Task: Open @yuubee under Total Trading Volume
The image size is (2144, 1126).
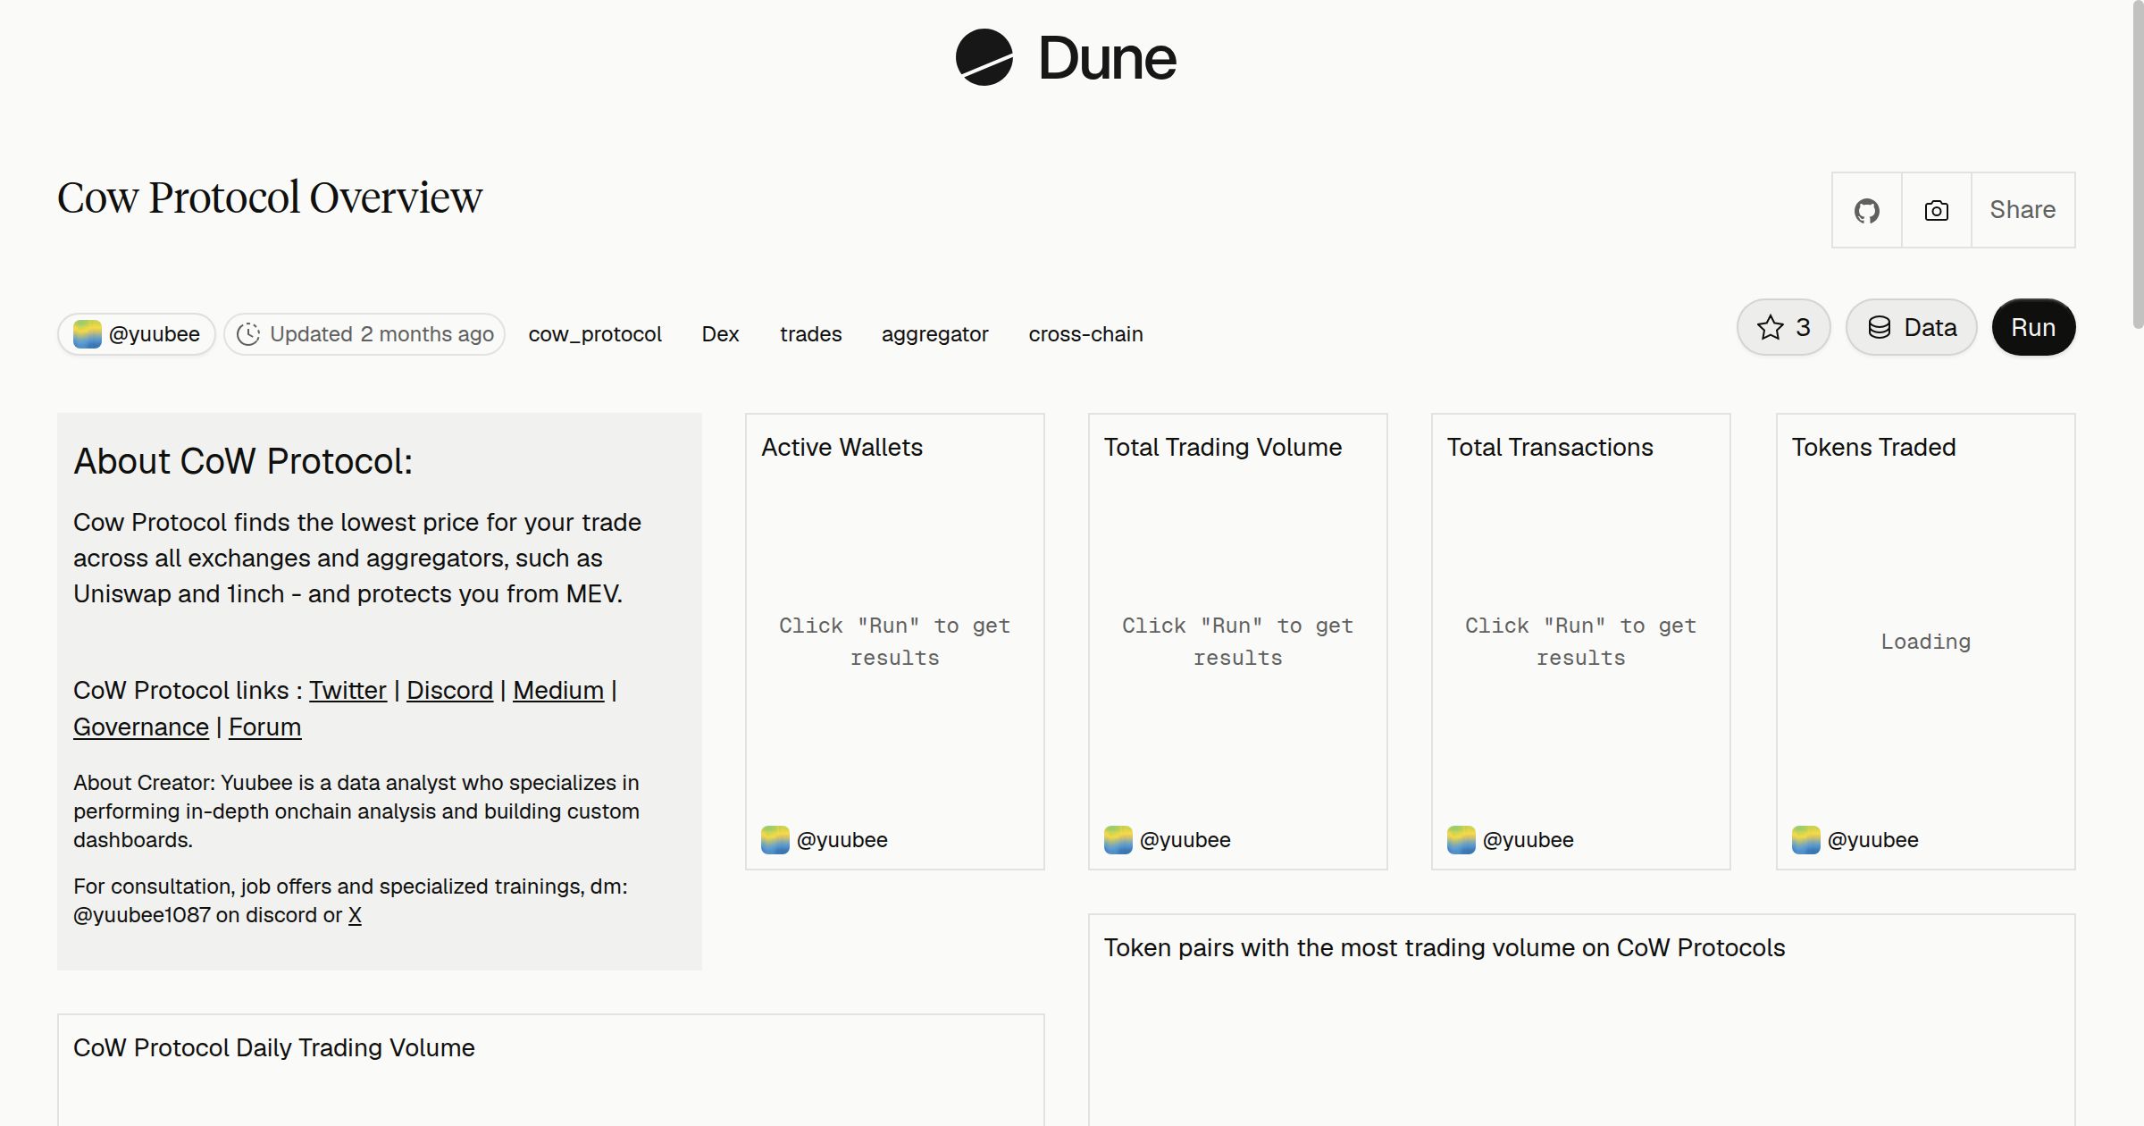Action: (1168, 840)
